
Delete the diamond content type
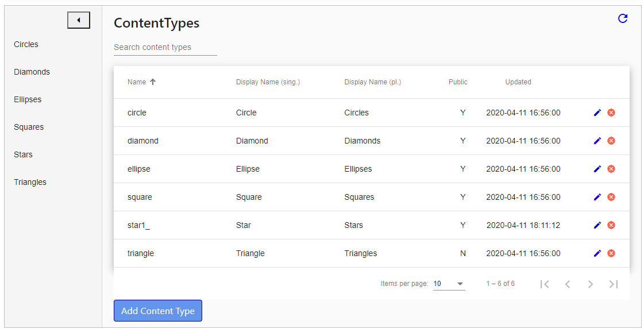pyautogui.click(x=611, y=141)
